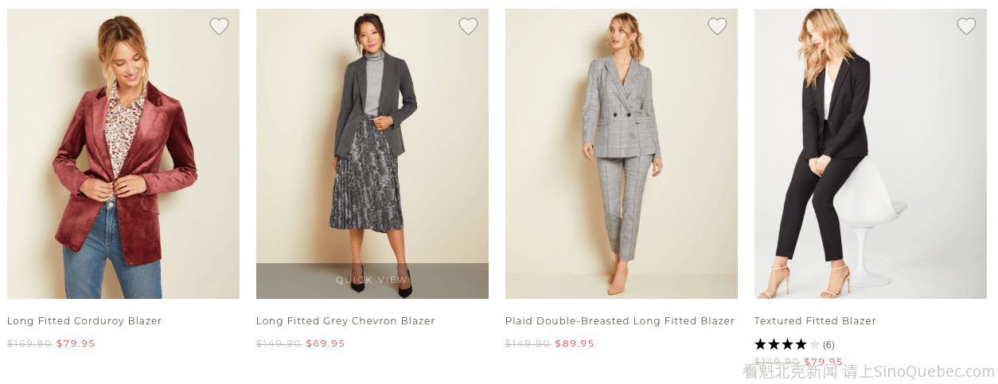This screenshot has height=384, width=998.
Task: Click Textured Fitted Blazer product name
Action: (x=815, y=321)
